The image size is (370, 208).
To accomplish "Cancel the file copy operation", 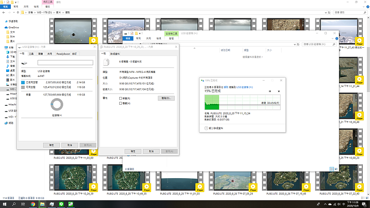I will (279, 91).
